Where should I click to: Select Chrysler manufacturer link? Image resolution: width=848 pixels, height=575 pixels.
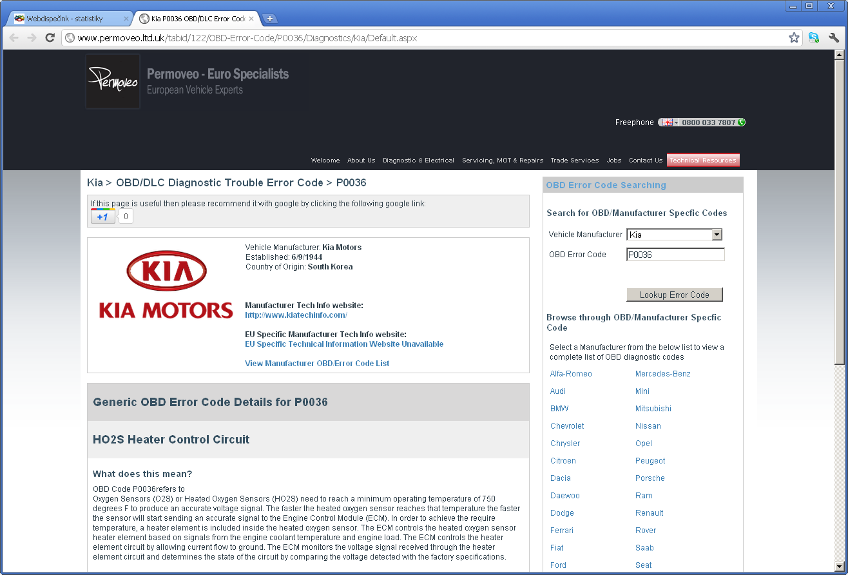[x=565, y=443]
